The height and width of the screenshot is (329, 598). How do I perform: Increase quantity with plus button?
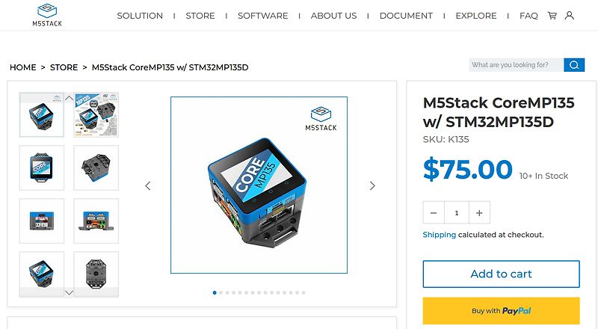click(x=479, y=213)
